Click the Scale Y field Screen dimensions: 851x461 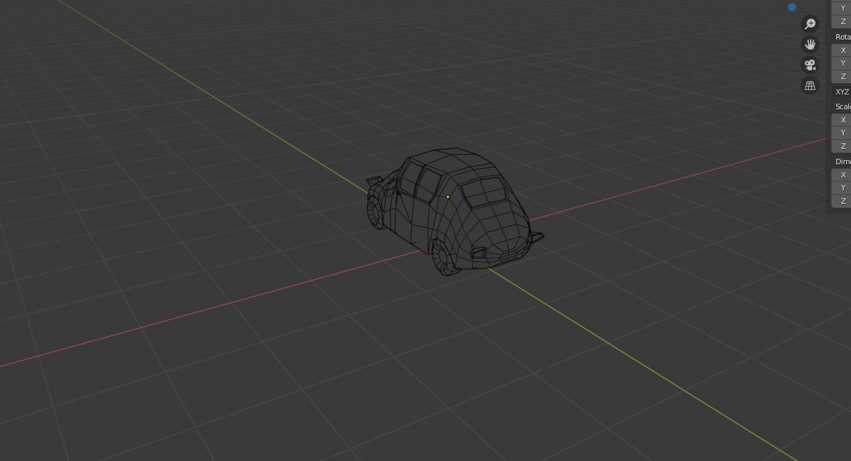(x=842, y=133)
